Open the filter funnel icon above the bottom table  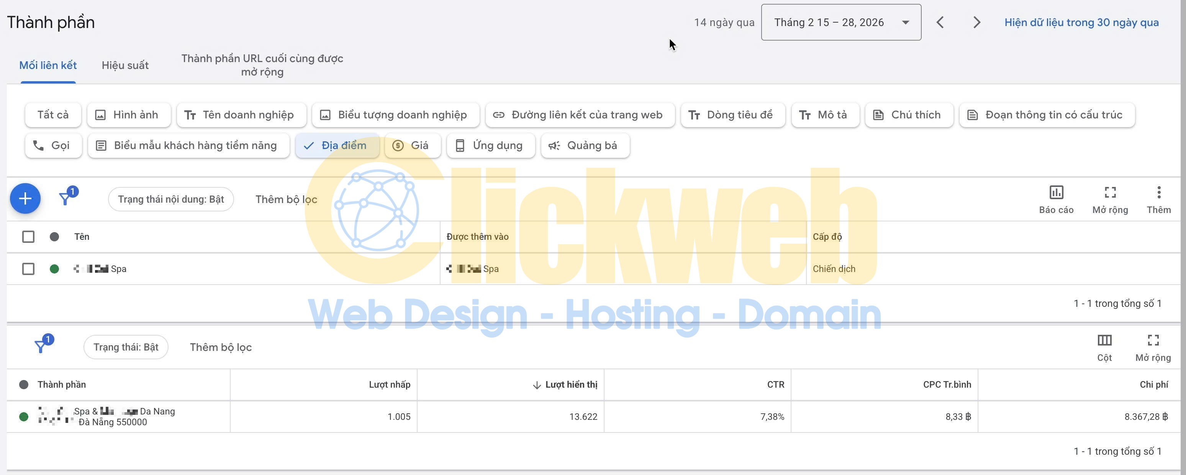pos(43,347)
